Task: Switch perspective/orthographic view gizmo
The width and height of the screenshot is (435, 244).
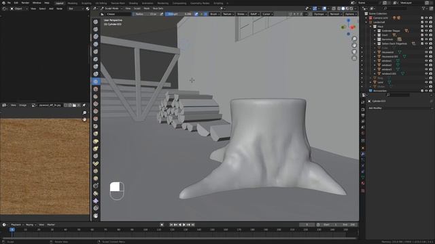Action: coord(354,58)
